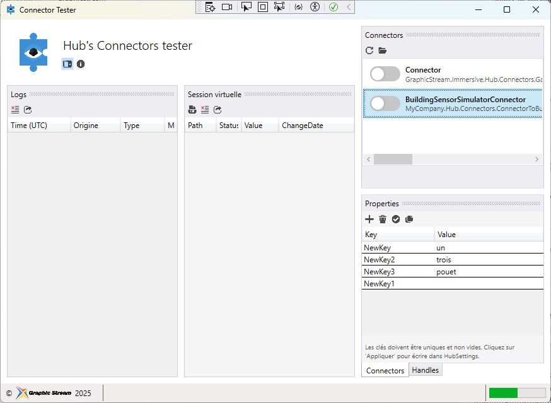Image resolution: width=551 pixels, height=403 pixels.
Task: Click the binding failures braces icon
Action: click(x=298, y=7)
